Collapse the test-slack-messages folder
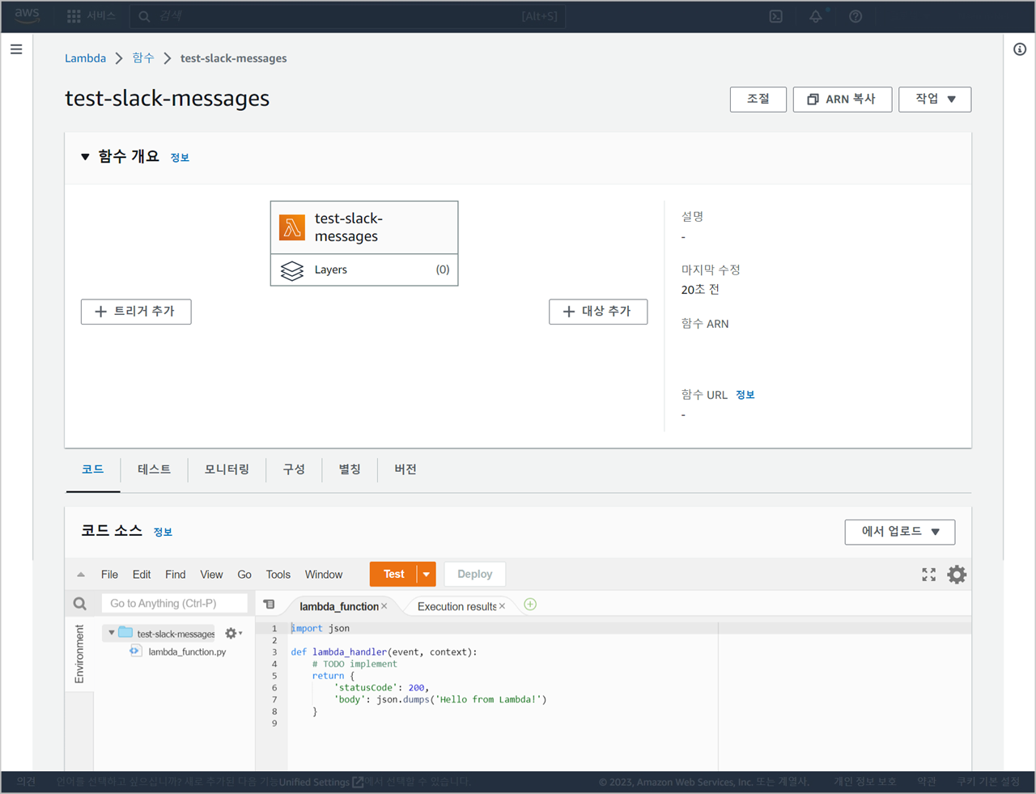1036x794 pixels. [112, 633]
